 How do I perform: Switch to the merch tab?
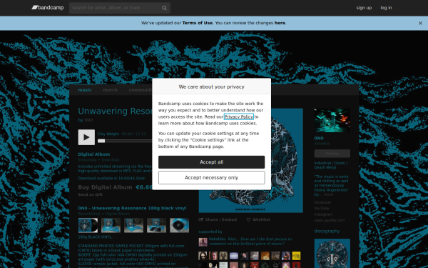[110, 90]
